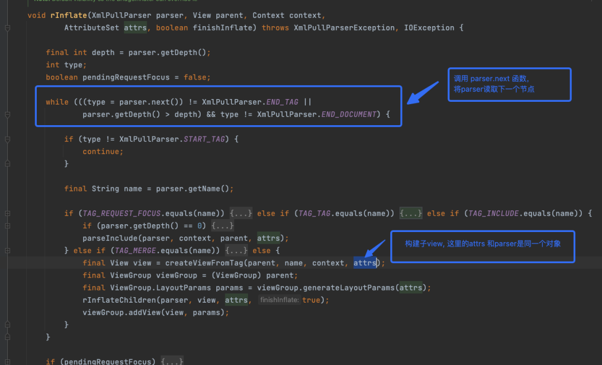Click the TAG_REQUEST_FOCUS constant
Image resolution: width=602 pixels, height=365 pixels.
(x=122, y=213)
